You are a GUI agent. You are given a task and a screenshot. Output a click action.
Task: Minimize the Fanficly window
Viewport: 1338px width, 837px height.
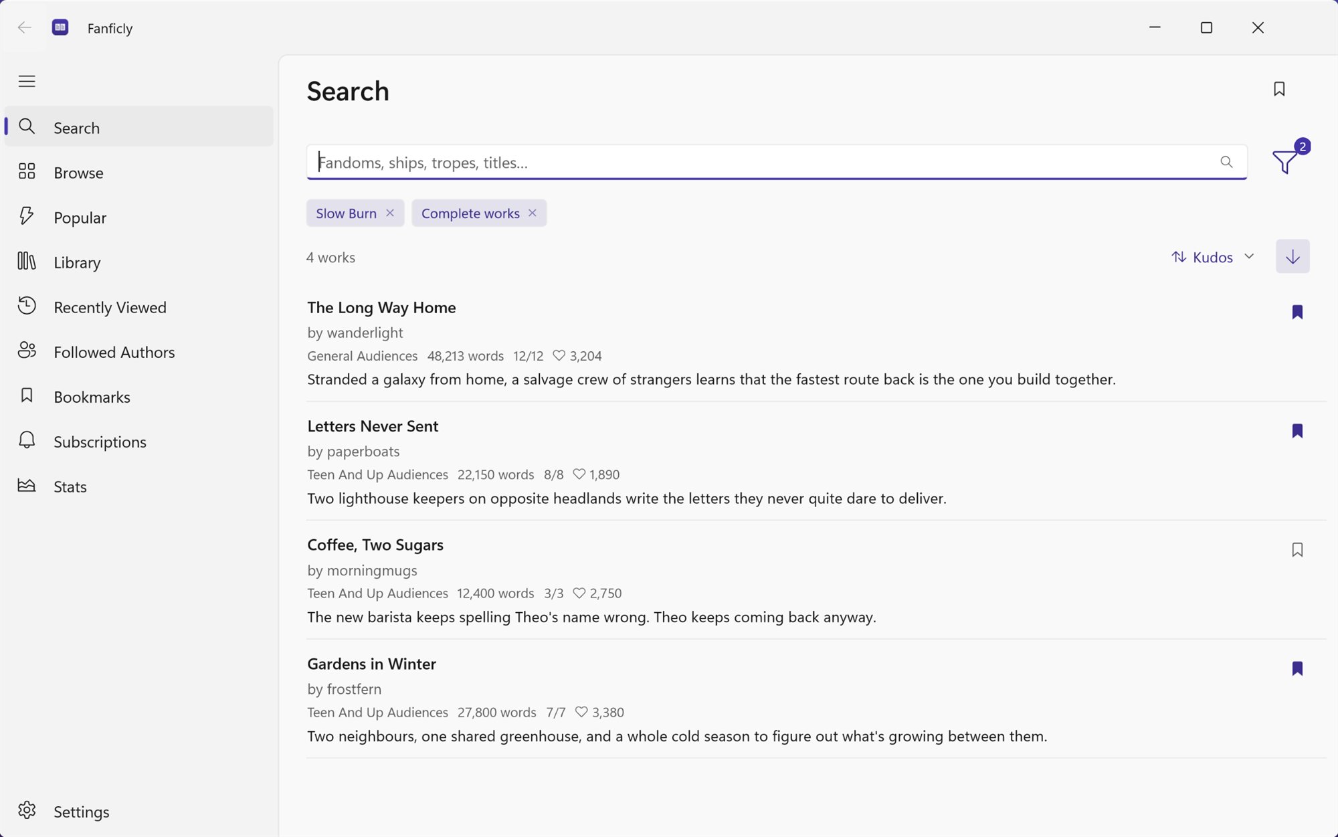1155,27
